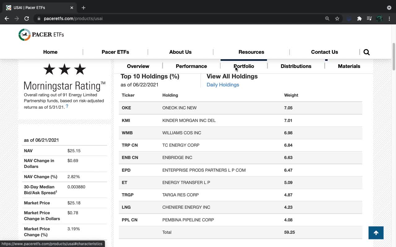Click the Ticker column header
The width and height of the screenshot is (396, 247).
coord(128,95)
